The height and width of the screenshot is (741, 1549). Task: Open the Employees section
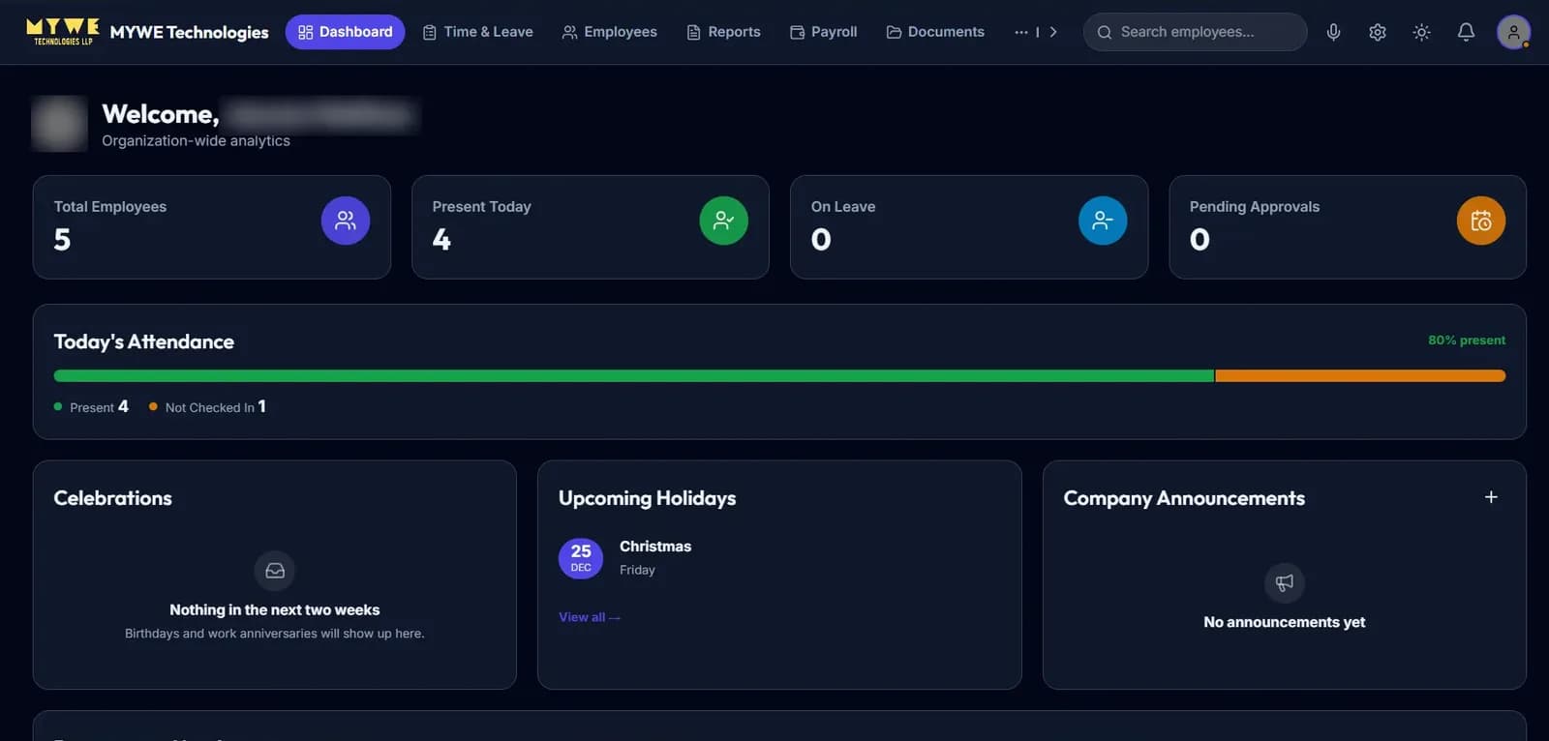coord(609,32)
